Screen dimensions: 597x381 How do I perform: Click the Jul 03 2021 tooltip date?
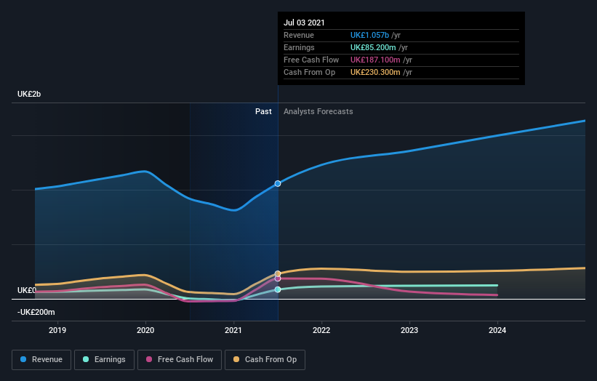304,23
